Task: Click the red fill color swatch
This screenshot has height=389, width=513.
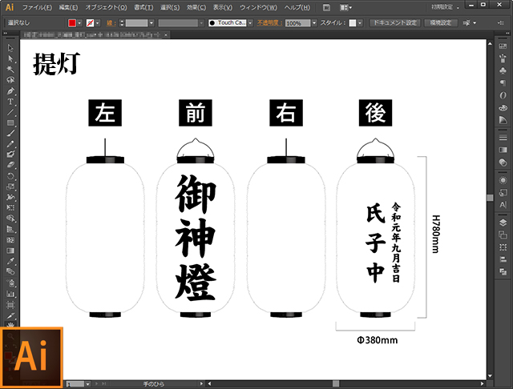Action: pos(72,23)
